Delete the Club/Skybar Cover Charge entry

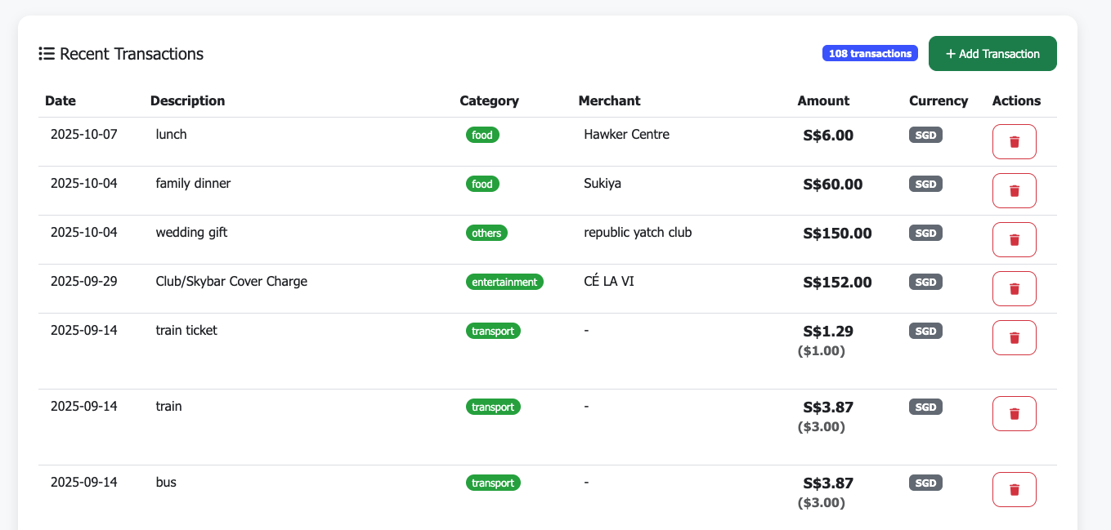tap(1014, 288)
